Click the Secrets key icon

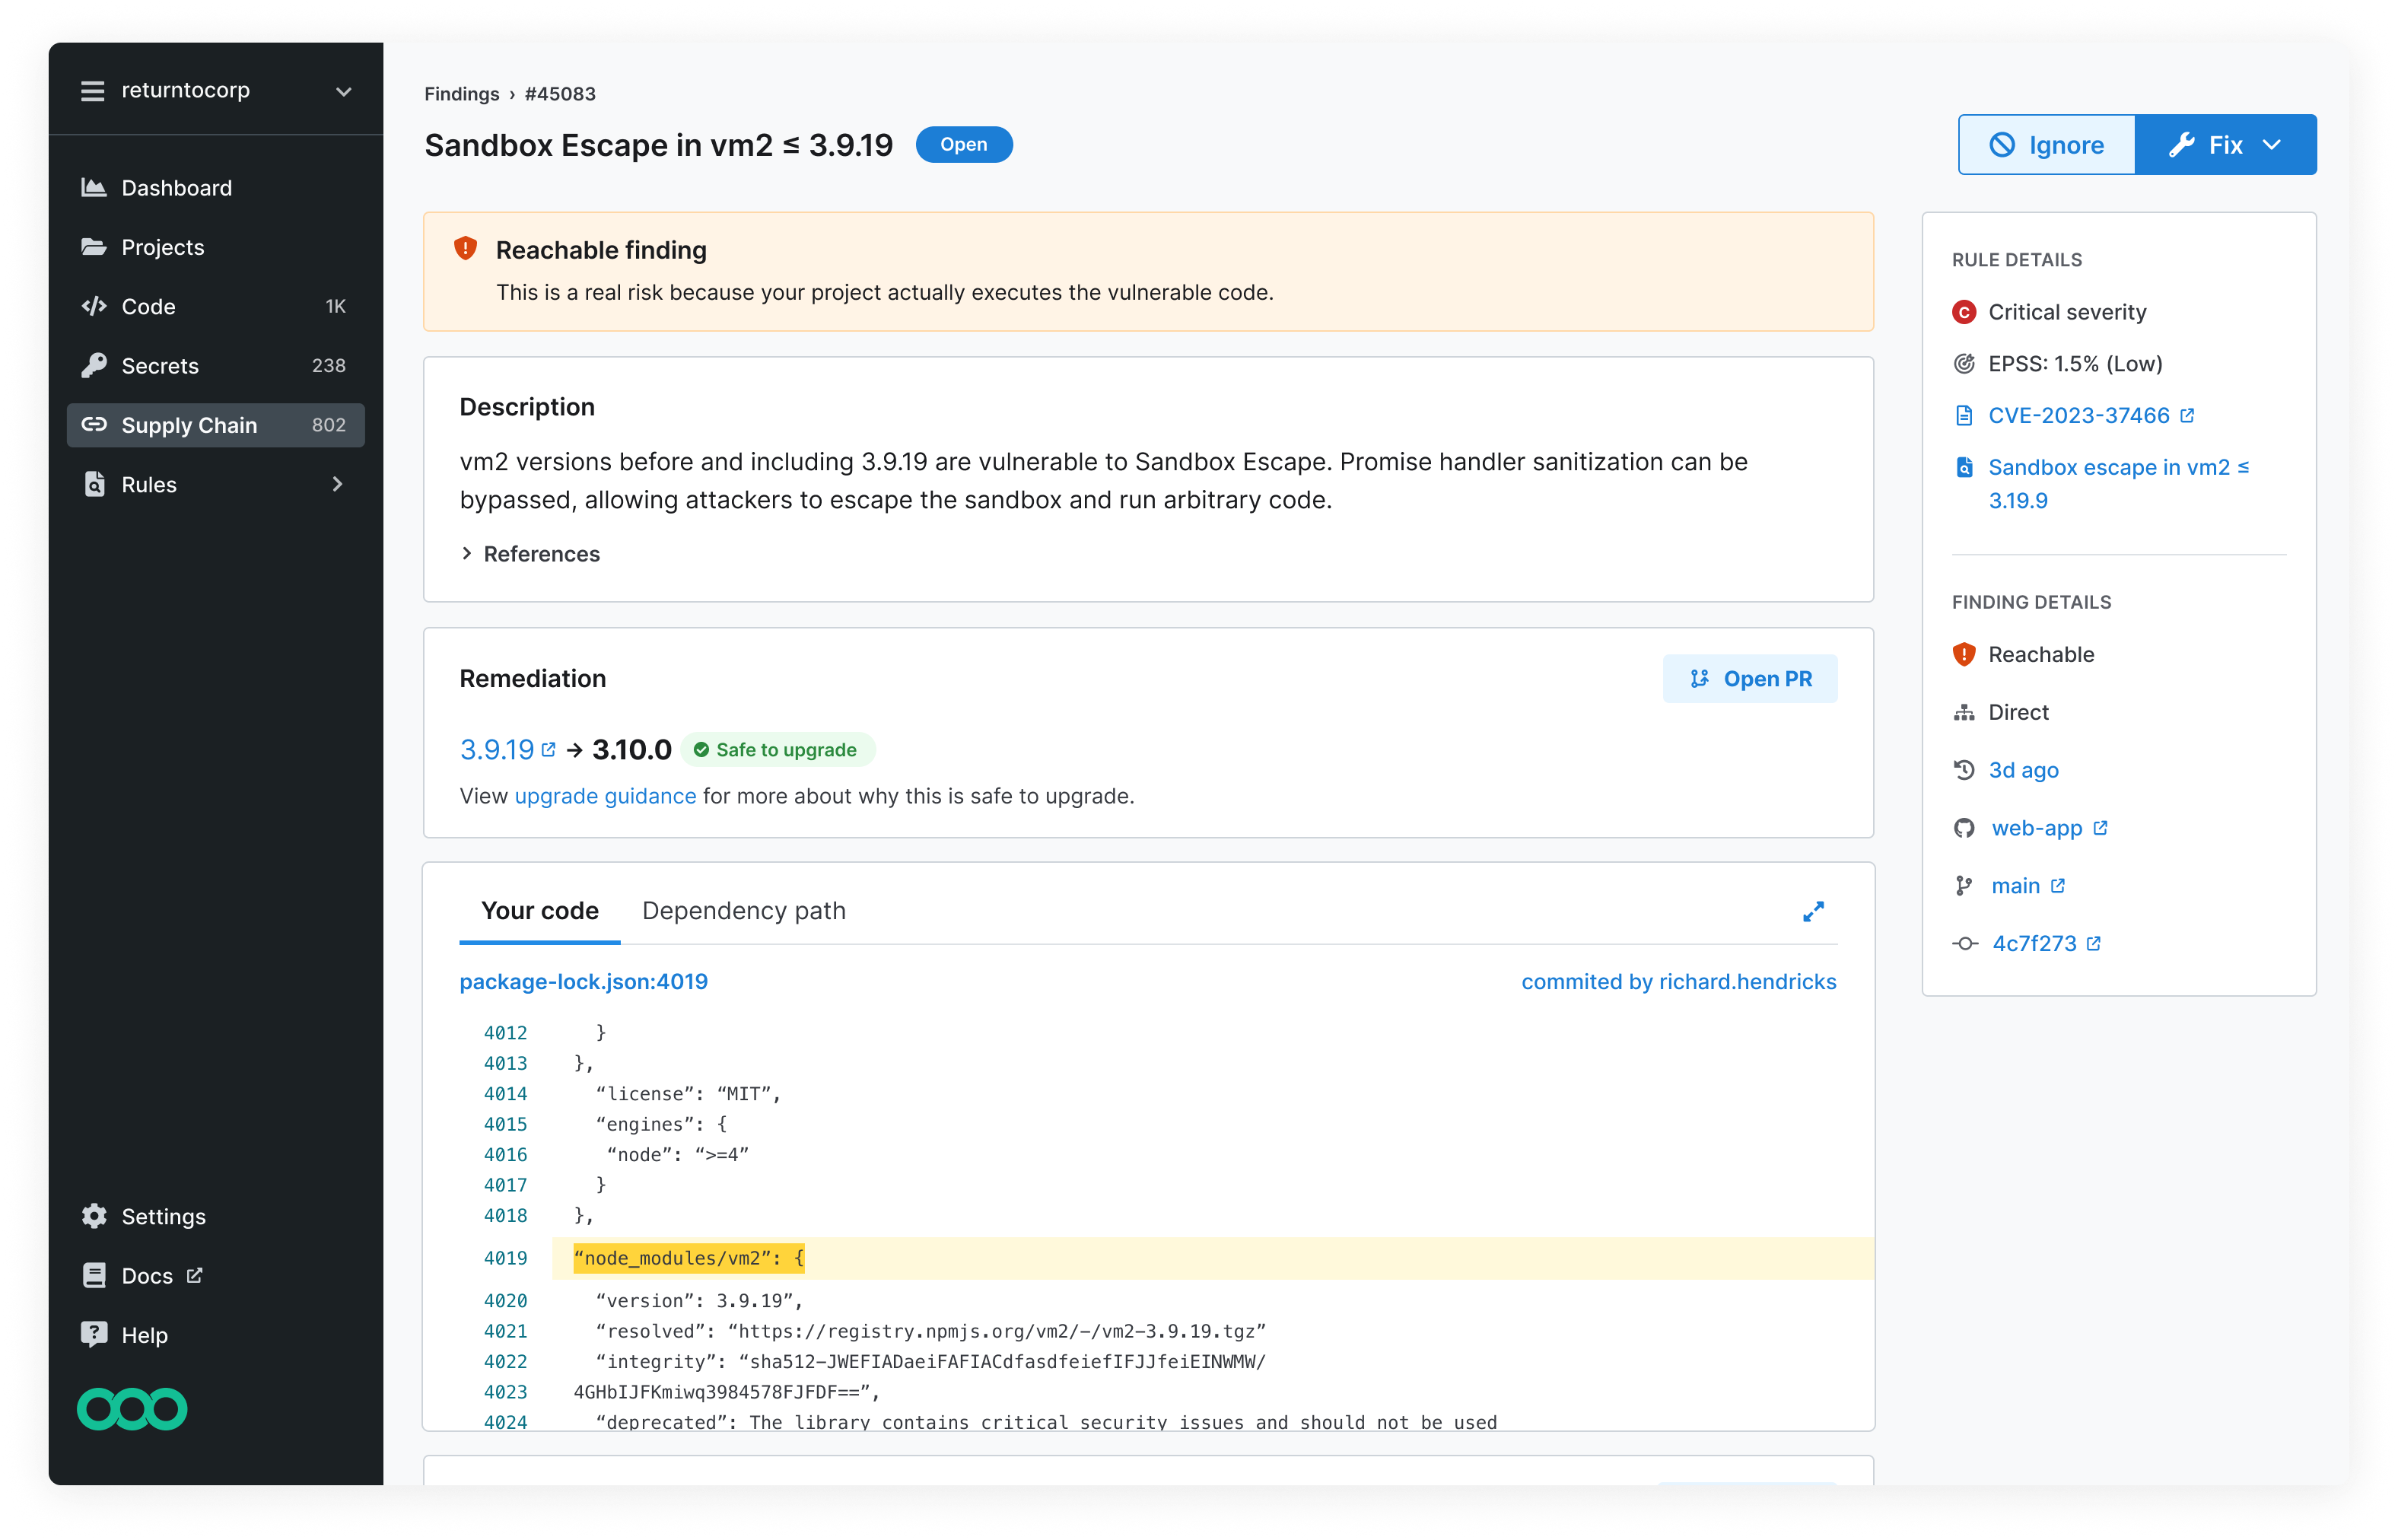pyautogui.click(x=95, y=365)
